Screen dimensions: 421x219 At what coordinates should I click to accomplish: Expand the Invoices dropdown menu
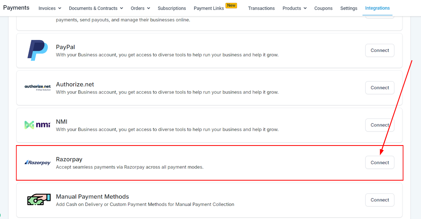[x=50, y=8]
